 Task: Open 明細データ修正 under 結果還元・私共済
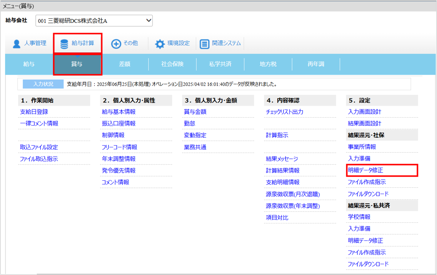point(365,240)
